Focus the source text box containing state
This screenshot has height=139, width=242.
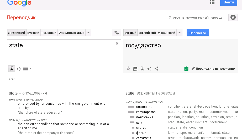(x=64, y=56)
